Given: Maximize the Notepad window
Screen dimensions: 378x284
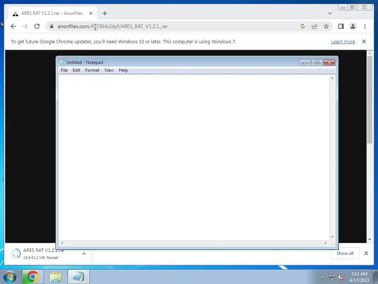Looking at the screenshot, I should pyautogui.click(x=317, y=62).
